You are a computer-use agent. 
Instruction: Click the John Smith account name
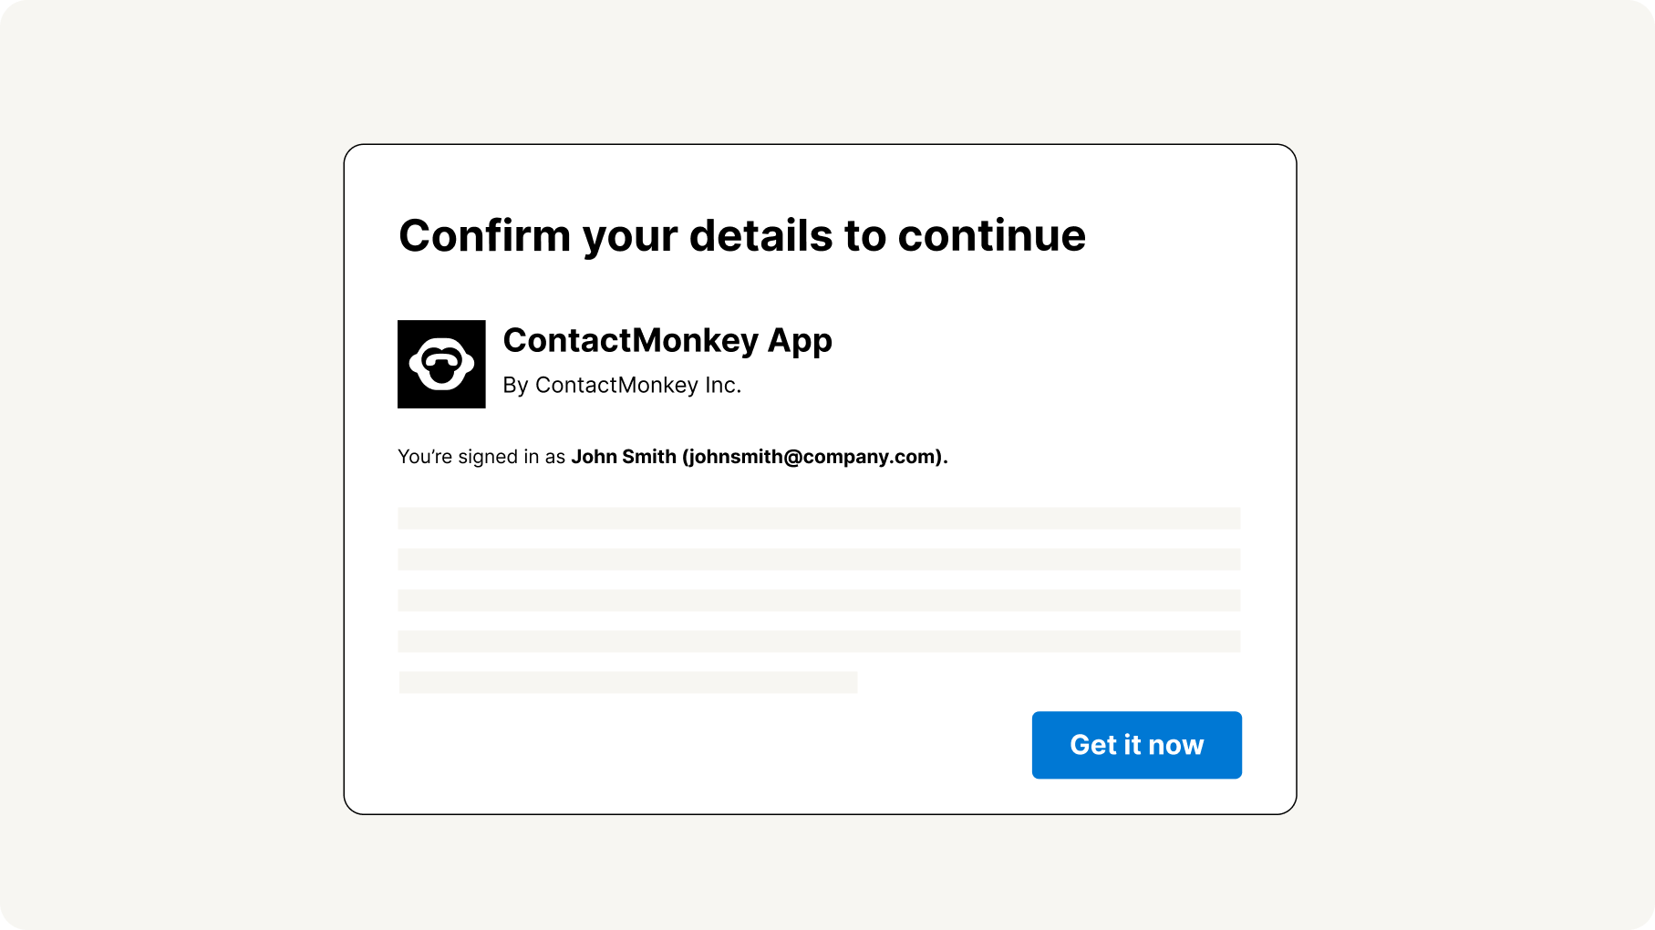(x=624, y=457)
